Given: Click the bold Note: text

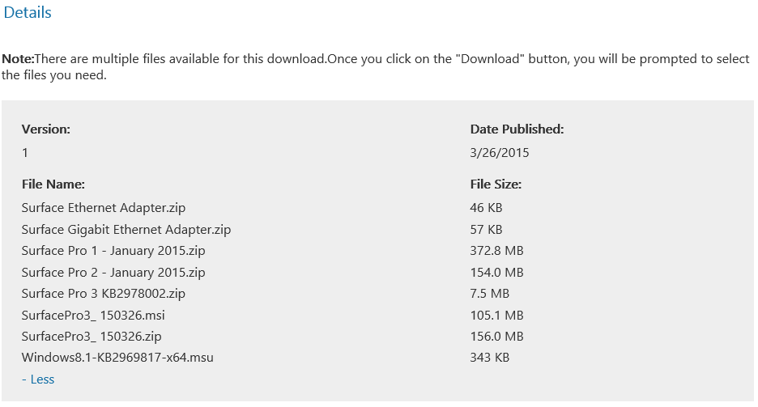Looking at the screenshot, I should click(18, 59).
